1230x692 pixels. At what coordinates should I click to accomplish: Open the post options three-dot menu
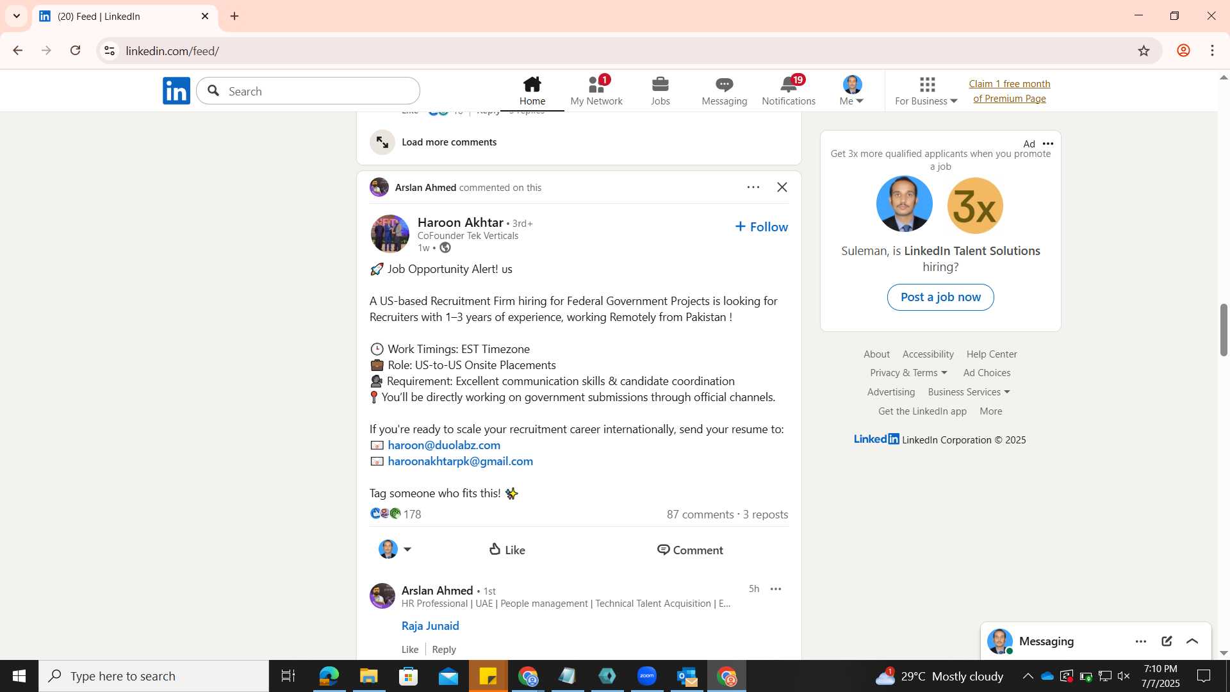(x=753, y=187)
